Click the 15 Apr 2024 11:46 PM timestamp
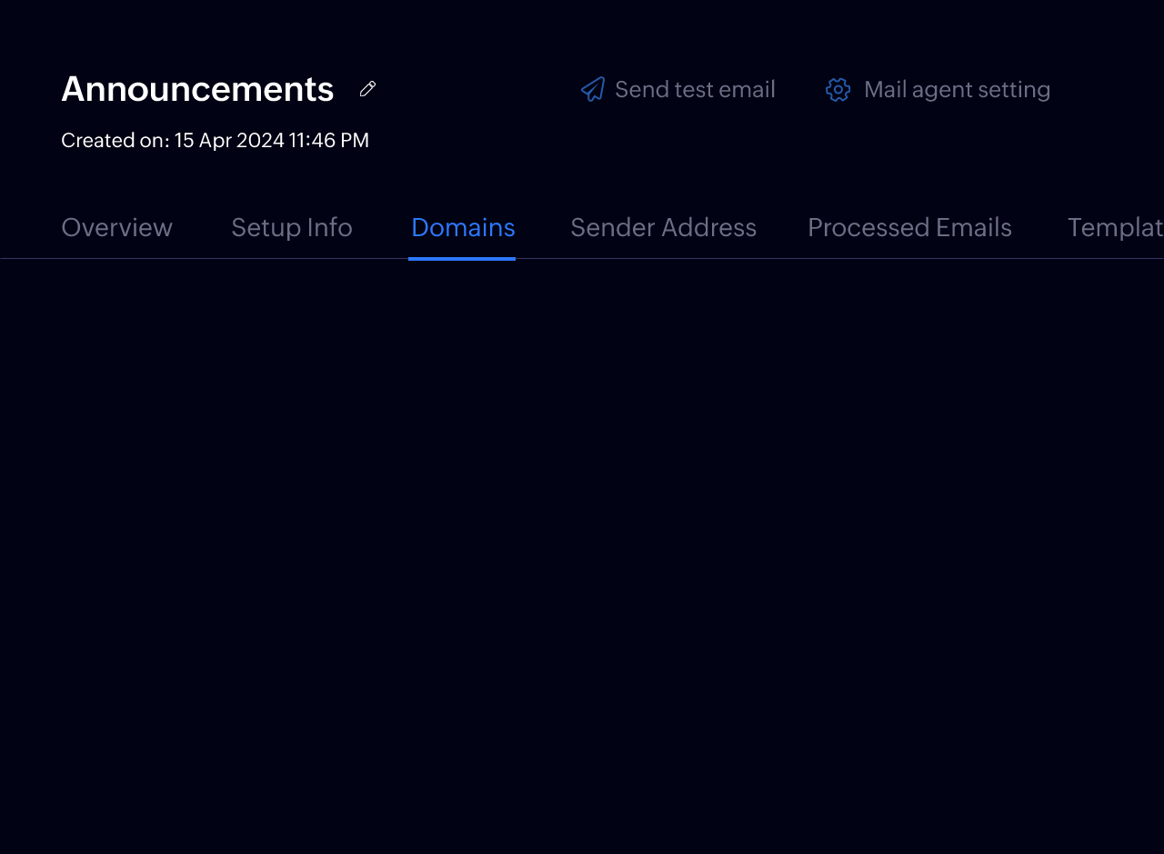Image resolution: width=1164 pixels, height=854 pixels. point(272,141)
